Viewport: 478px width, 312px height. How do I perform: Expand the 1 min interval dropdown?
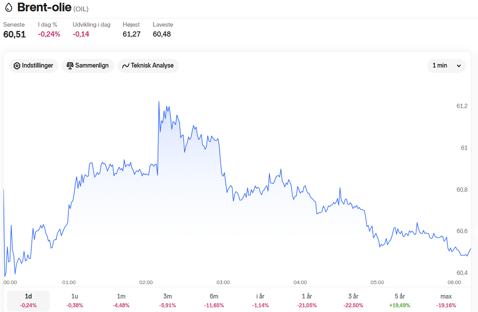446,66
